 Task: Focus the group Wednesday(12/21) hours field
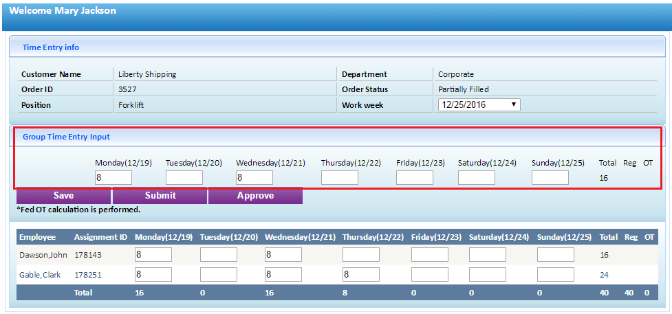(254, 177)
